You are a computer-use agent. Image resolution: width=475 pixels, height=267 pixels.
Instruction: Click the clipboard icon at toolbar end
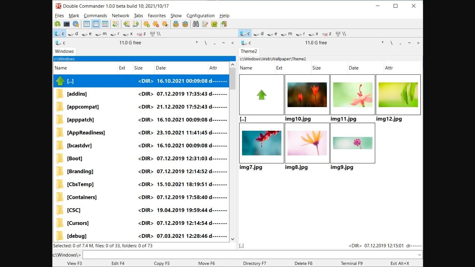[x=223, y=24]
